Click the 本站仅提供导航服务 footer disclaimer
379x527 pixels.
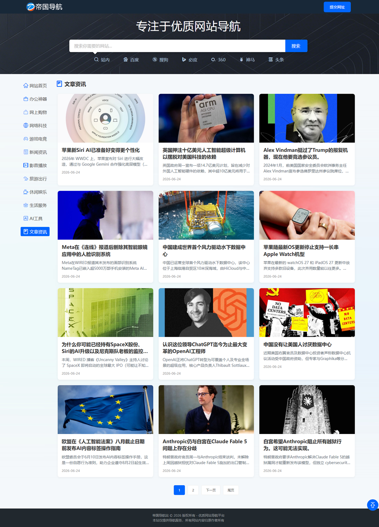(x=188, y=521)
